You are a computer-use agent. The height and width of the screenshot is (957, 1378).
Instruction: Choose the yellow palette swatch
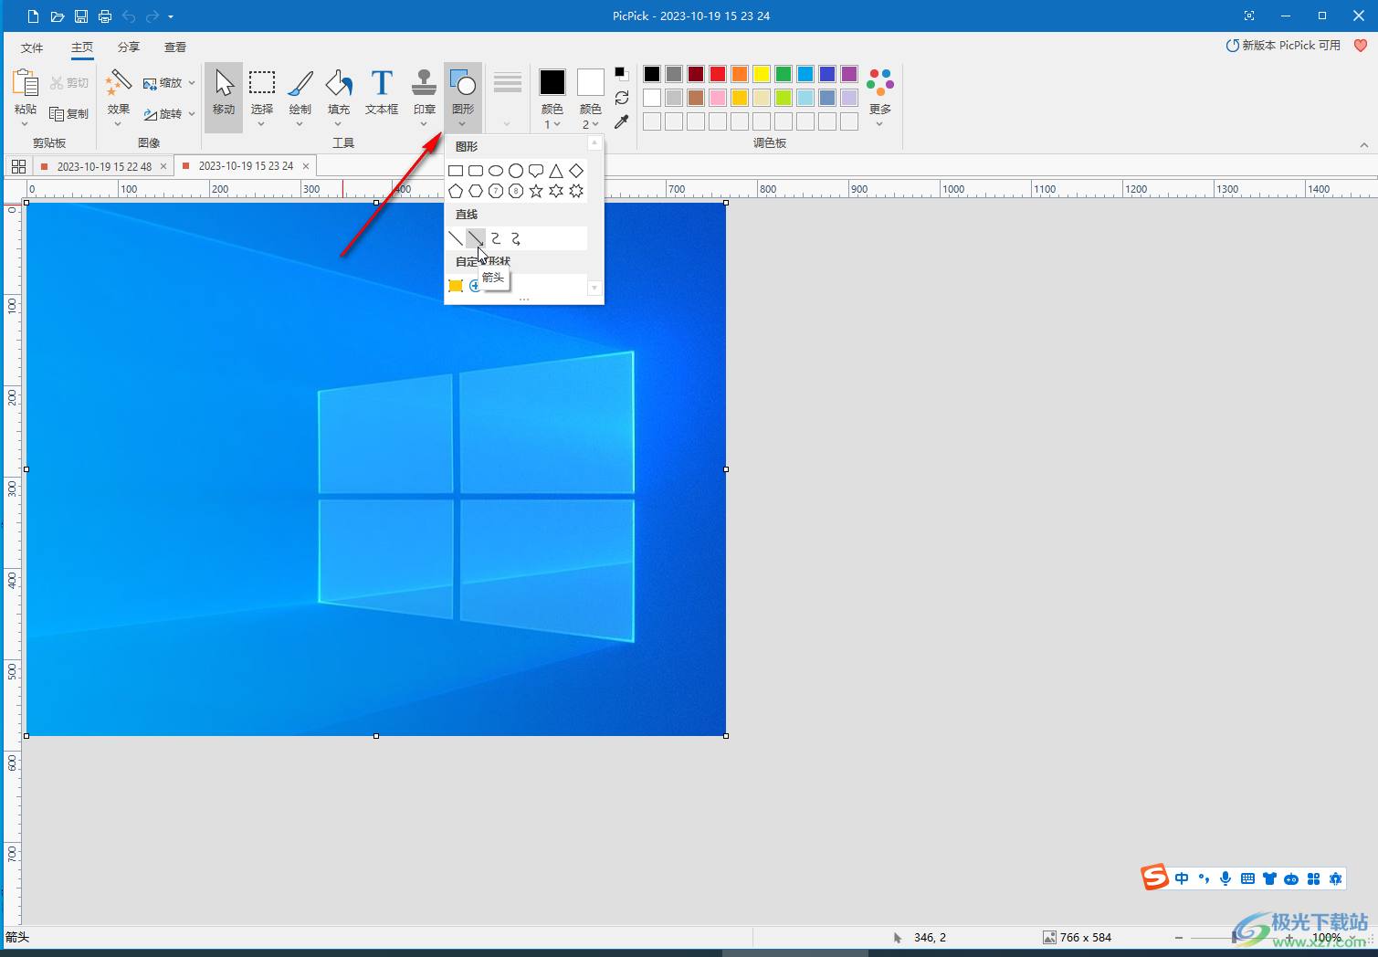click(x=762, y=74)
